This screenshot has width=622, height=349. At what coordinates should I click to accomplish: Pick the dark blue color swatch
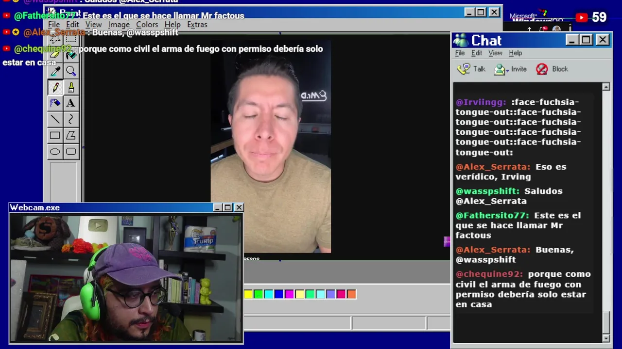pos(278,294)
